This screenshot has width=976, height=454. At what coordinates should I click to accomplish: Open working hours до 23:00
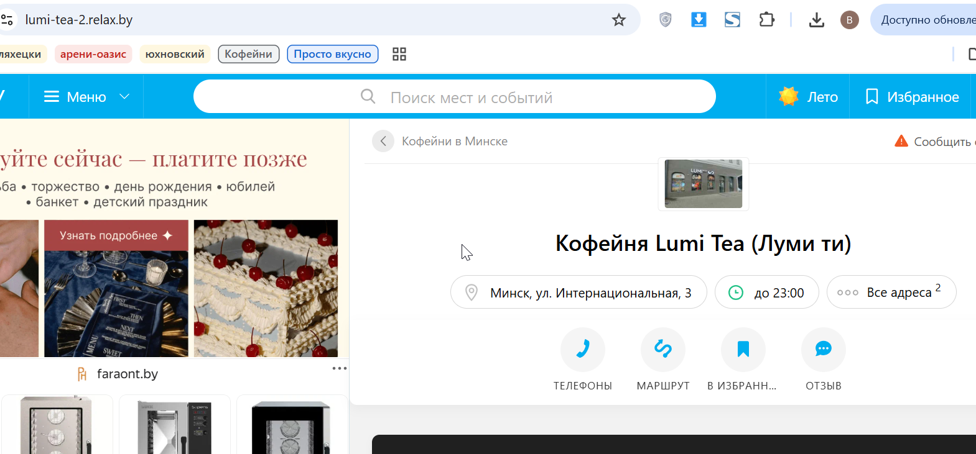(x=766, y=292)
